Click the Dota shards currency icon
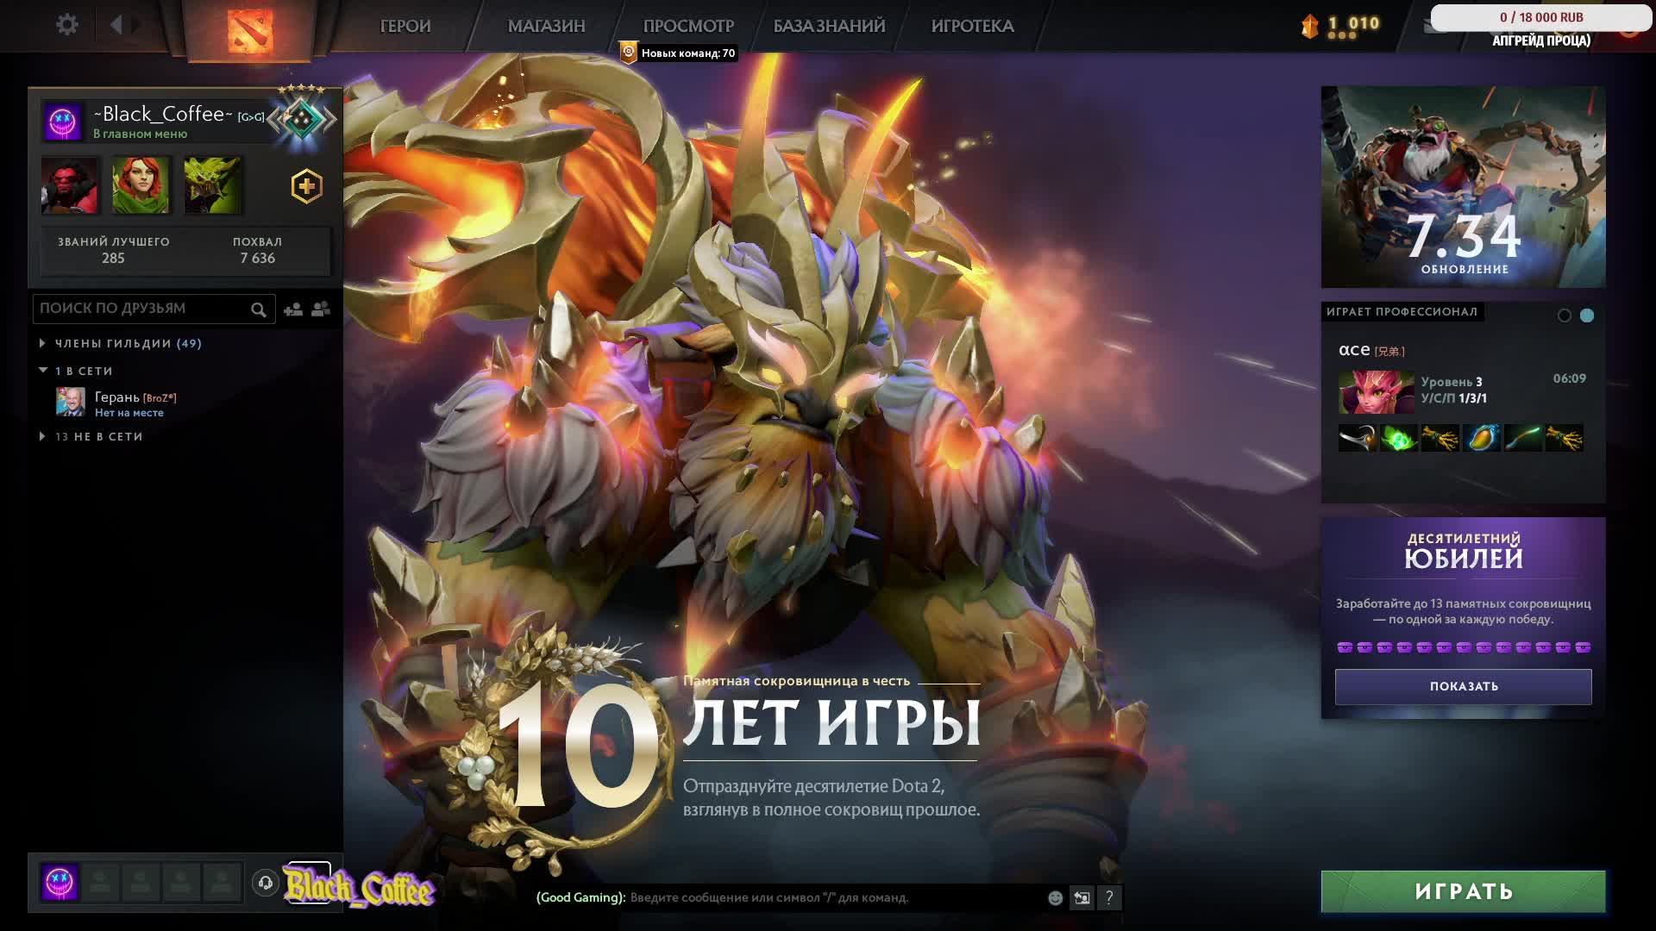1656x931 pixels. [1310, 27]
